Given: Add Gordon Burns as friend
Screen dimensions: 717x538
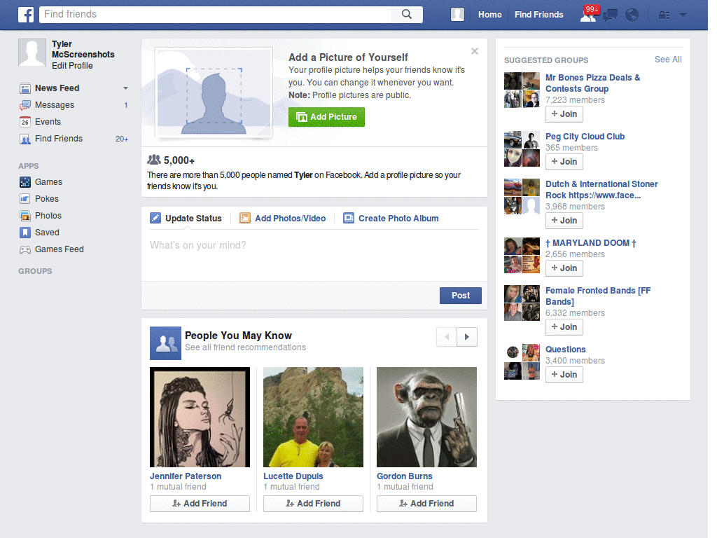Looking at the screenshot, I should coord(426,504).
